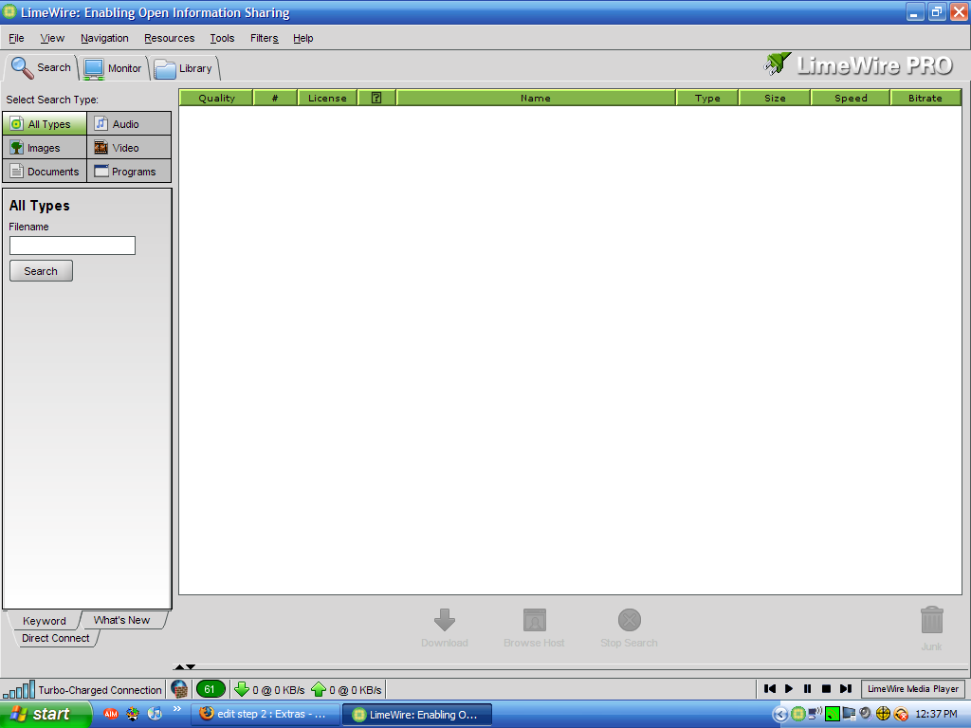Sort results by License column

pos(327,98)
